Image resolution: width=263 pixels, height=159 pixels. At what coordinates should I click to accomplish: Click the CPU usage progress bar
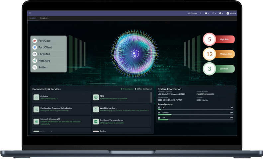pos(196,110)
